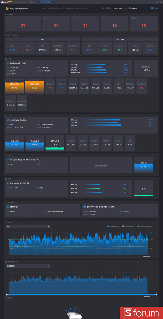Click the FPS line chart area
163x319 pixels.
[78, 243]
